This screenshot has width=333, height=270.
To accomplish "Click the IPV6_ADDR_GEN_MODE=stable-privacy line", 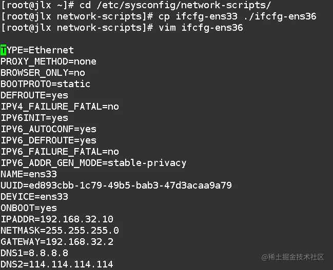I will (93, 163).
